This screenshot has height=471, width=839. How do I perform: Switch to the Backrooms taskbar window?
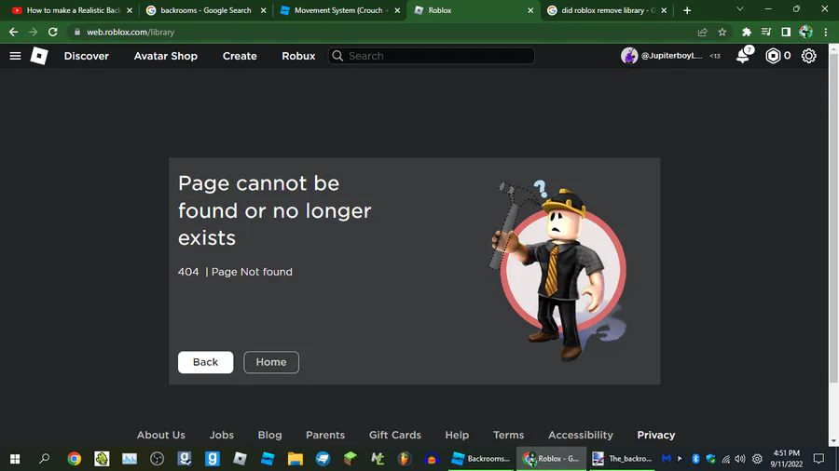(x=480, y=458)
